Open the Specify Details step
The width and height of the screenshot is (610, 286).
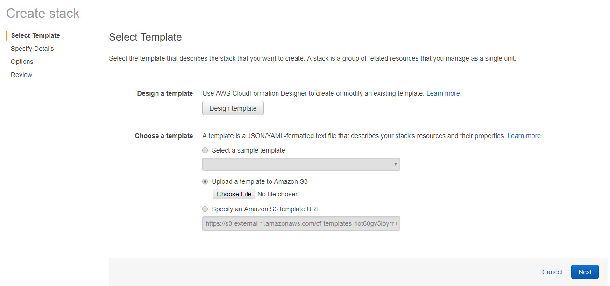pos(32,49)
